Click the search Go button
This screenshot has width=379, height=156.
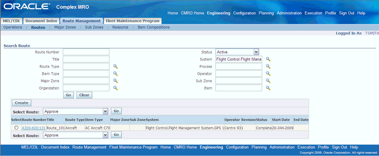[x=69, y=95]
